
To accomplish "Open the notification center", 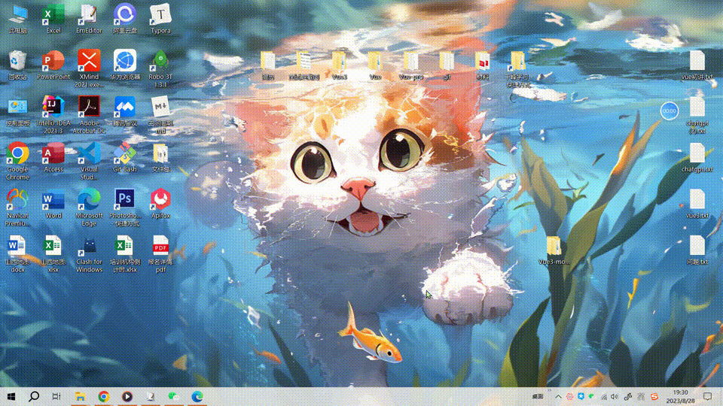I will pos(708,396).
